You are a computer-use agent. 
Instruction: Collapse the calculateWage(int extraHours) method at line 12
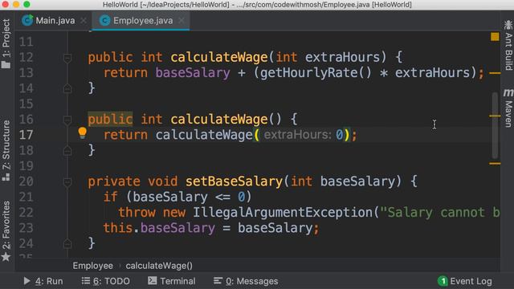[x=67, y=58]
